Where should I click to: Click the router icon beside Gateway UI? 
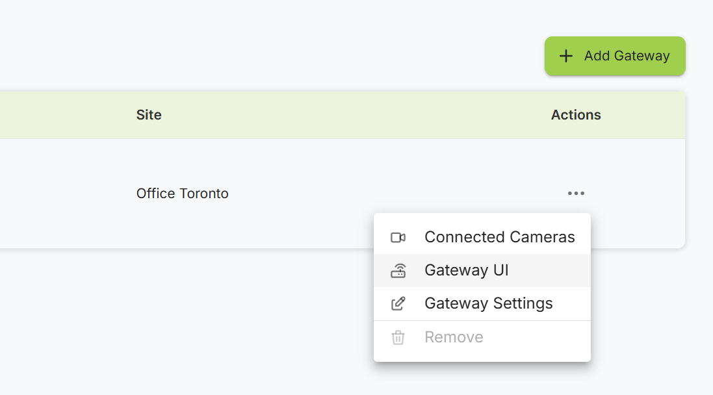pyautogui.click(x=398, y=271)
